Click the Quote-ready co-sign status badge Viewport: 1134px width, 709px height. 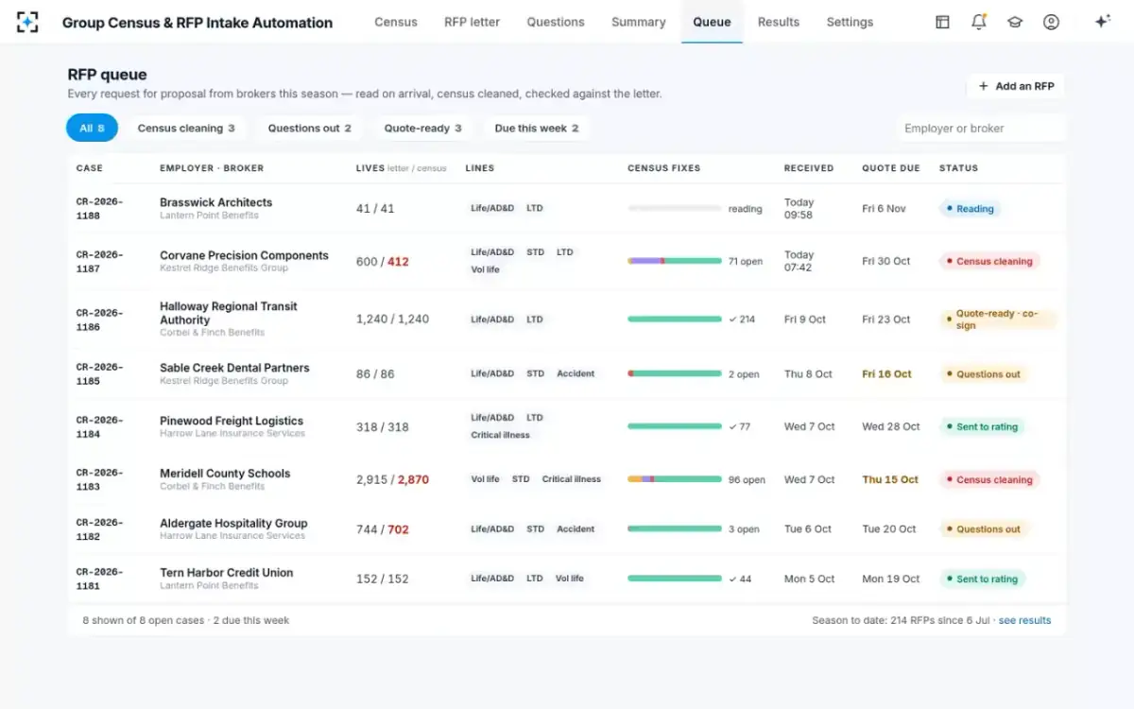tap(997, 320)
